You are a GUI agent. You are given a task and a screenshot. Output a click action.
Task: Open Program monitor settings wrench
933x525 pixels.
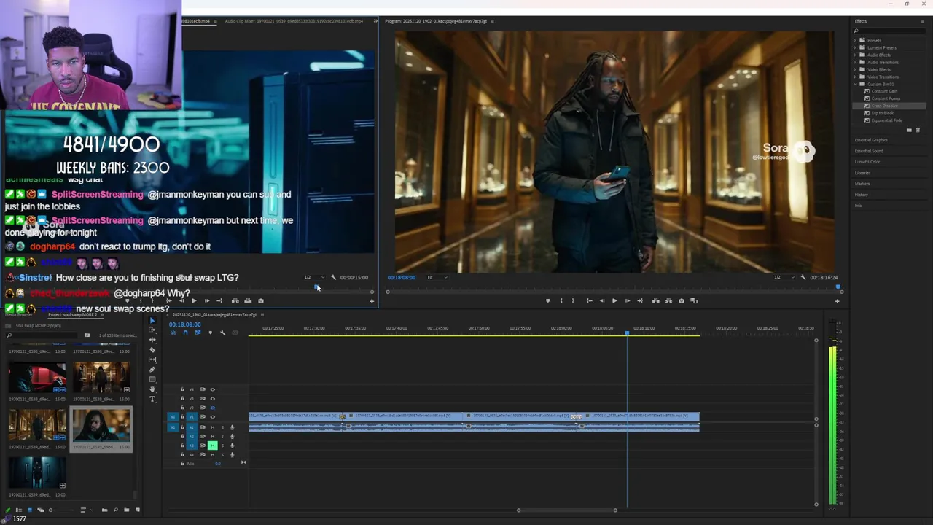(803, 277)
